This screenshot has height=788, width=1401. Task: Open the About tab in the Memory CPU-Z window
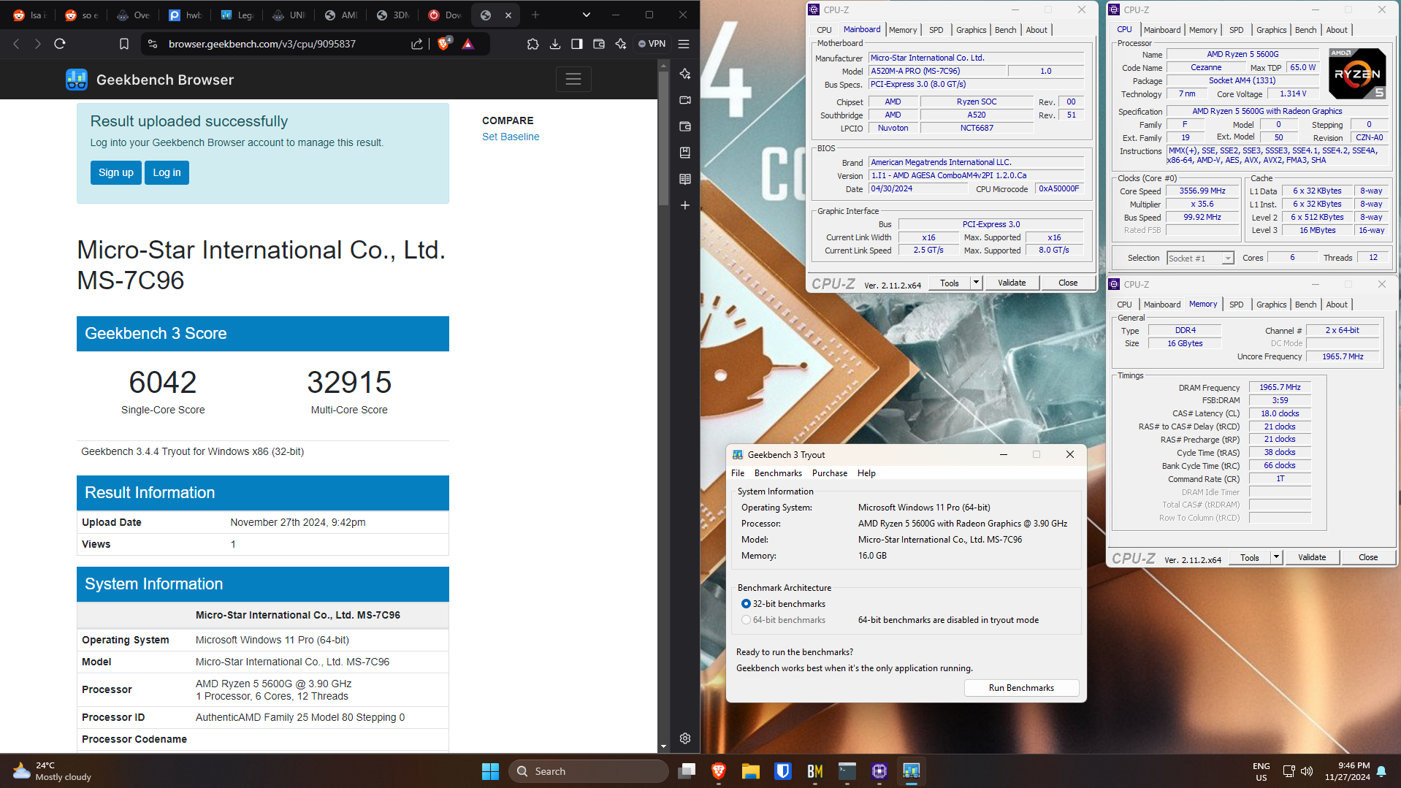pyautogui.click(x=1337, y=305)
